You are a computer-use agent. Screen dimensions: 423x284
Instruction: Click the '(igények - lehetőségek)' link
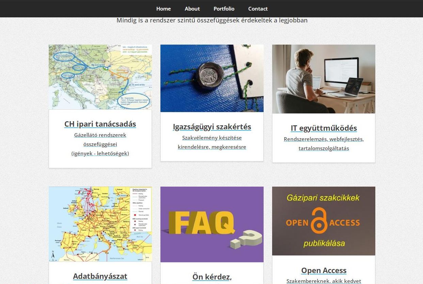(x=100, y=153)
